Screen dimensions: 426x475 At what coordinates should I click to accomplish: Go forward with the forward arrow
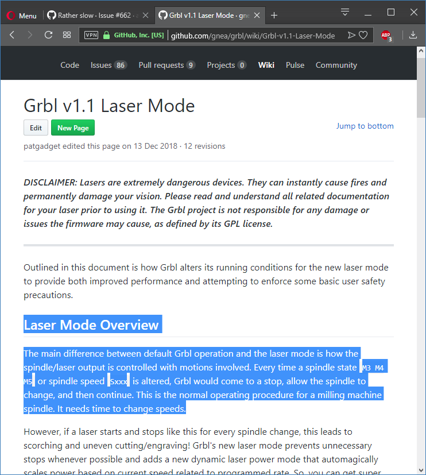(x=30, y=35)
